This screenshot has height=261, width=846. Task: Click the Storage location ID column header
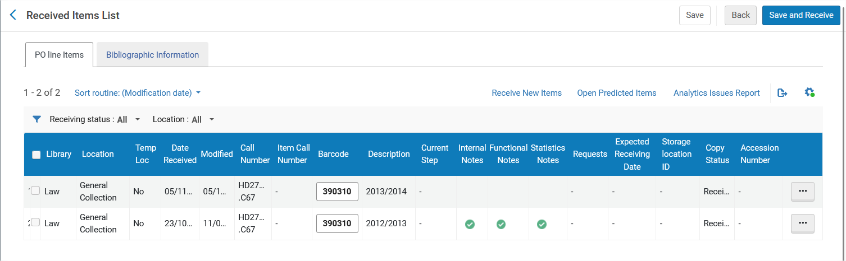click(677, 154)
